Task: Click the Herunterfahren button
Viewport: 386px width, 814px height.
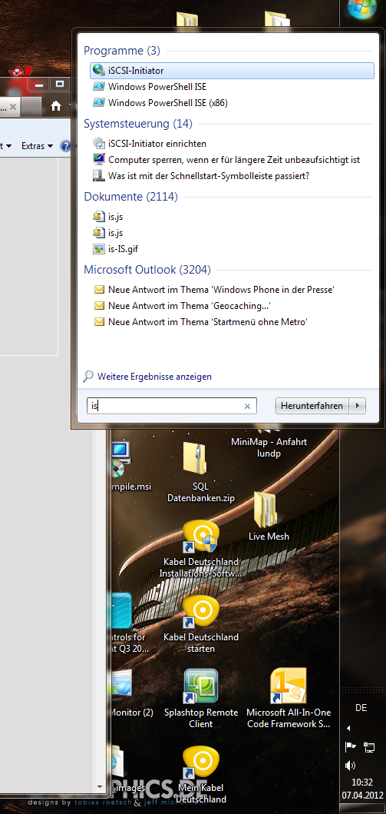Action: click(312, 406)
